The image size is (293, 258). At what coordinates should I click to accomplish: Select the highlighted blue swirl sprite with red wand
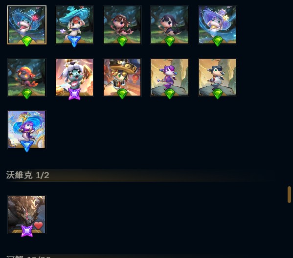point(27,25)
